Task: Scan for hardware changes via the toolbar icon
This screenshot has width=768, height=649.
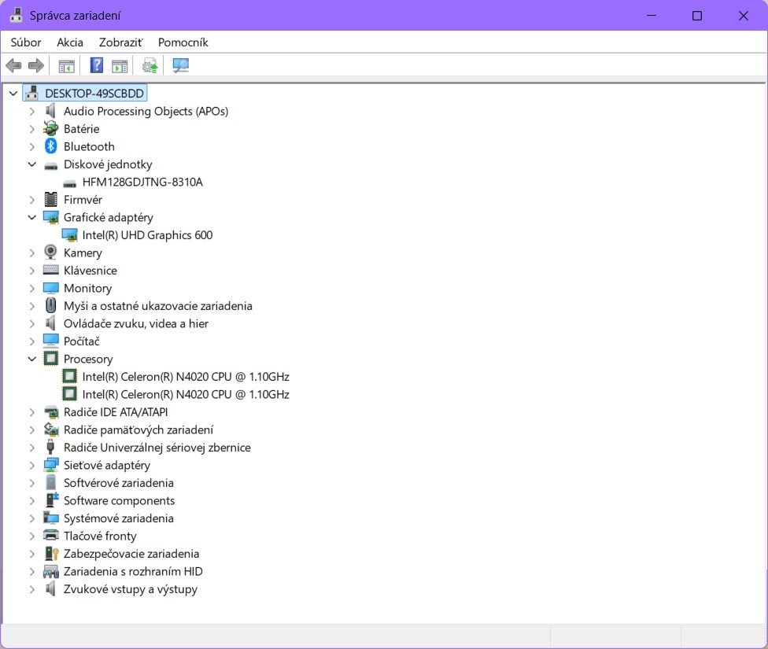Action: point(180,65)
